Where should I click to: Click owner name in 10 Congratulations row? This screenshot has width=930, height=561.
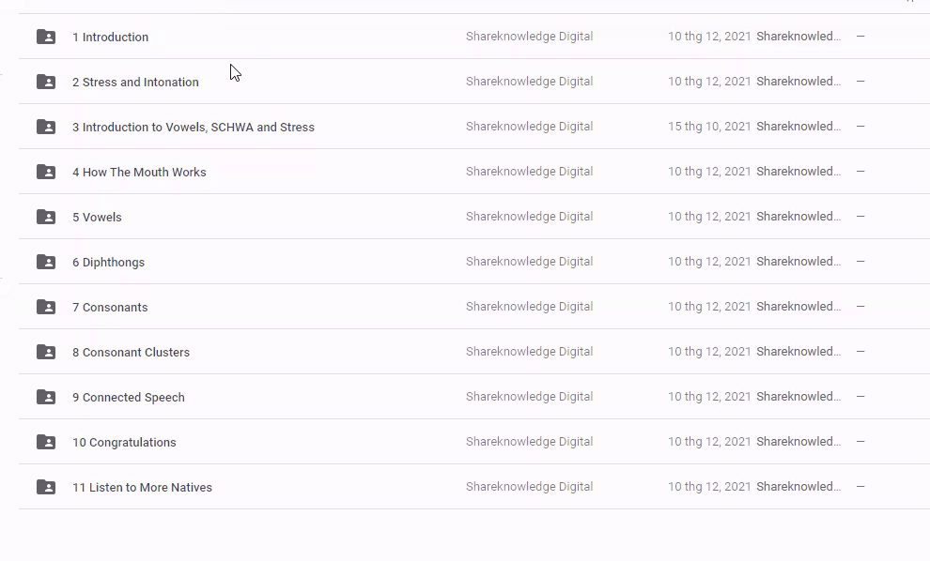(x=529, y=442)
